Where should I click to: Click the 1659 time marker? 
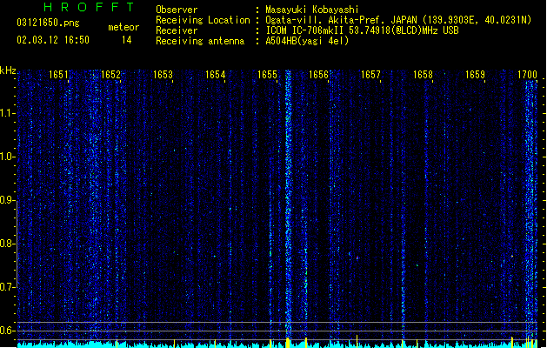click(475, 75)
